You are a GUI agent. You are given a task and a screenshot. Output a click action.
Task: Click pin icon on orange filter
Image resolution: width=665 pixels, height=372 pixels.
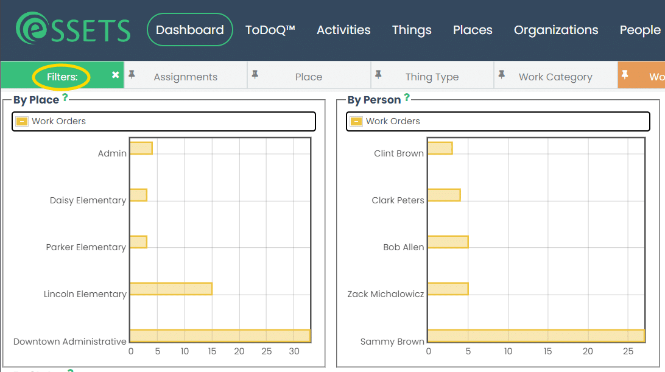625,75
